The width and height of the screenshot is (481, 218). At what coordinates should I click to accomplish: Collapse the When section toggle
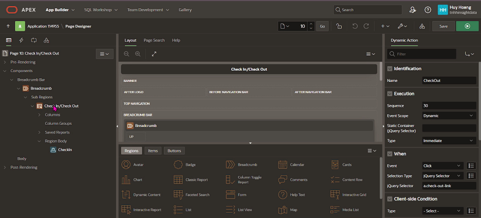point(390,154)
